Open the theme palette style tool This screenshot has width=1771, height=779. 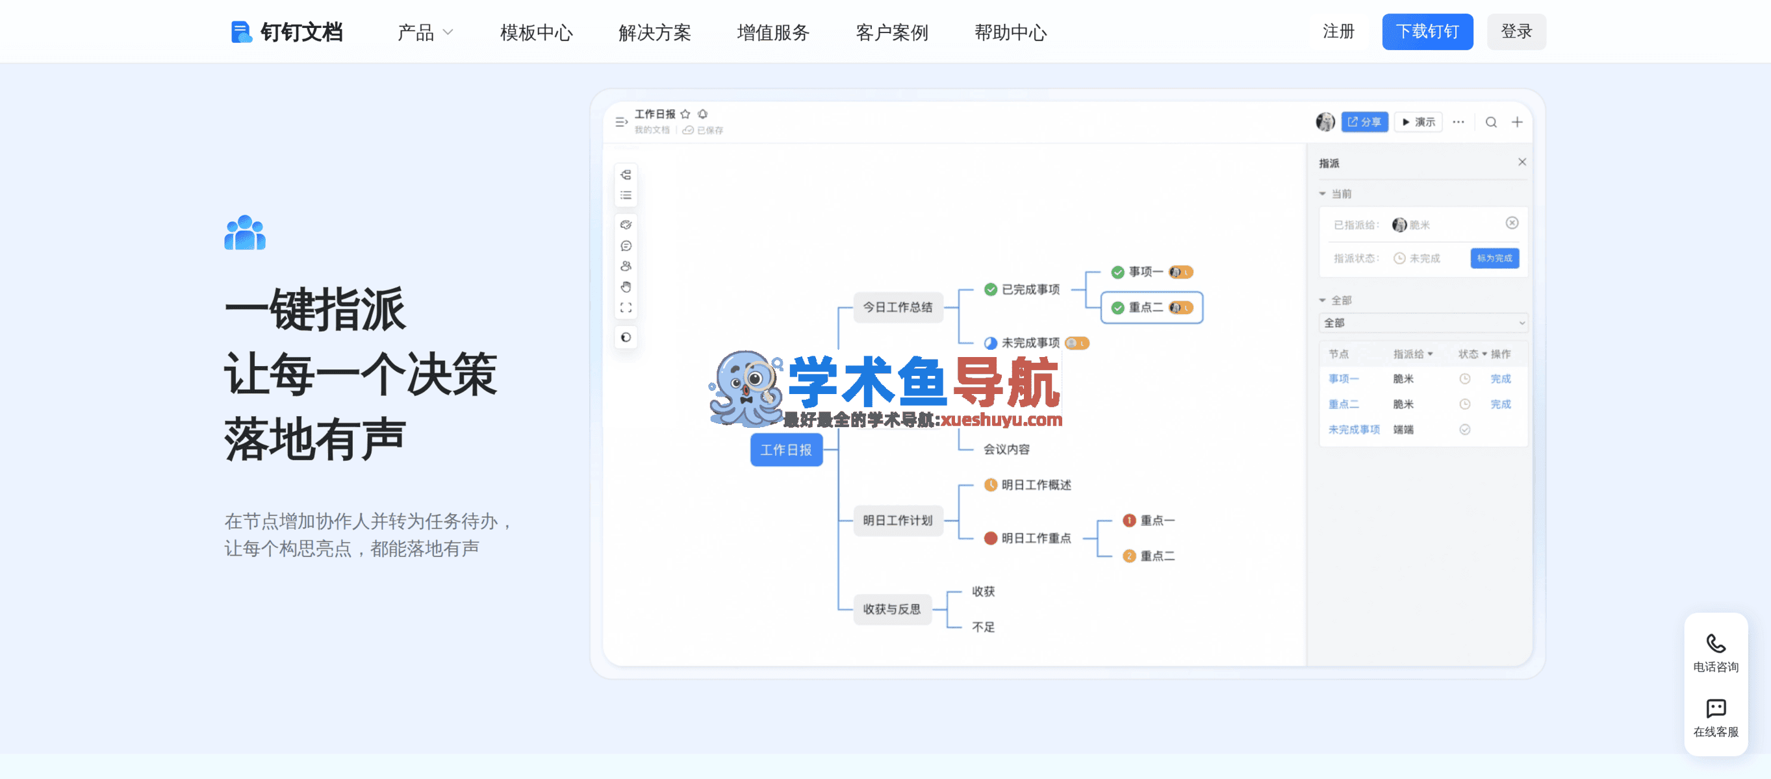tap(626, 225)
